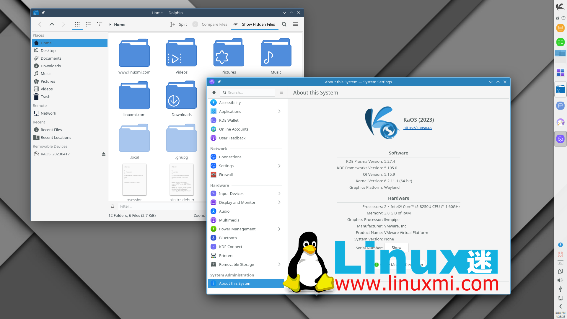Expand Display and Monitor chevron

[279, 202]
